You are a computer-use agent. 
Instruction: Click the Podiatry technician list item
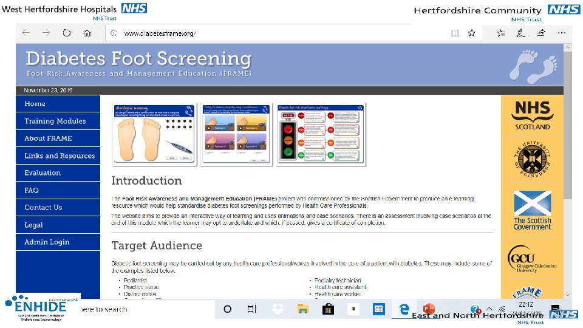(x=338, y=281)
